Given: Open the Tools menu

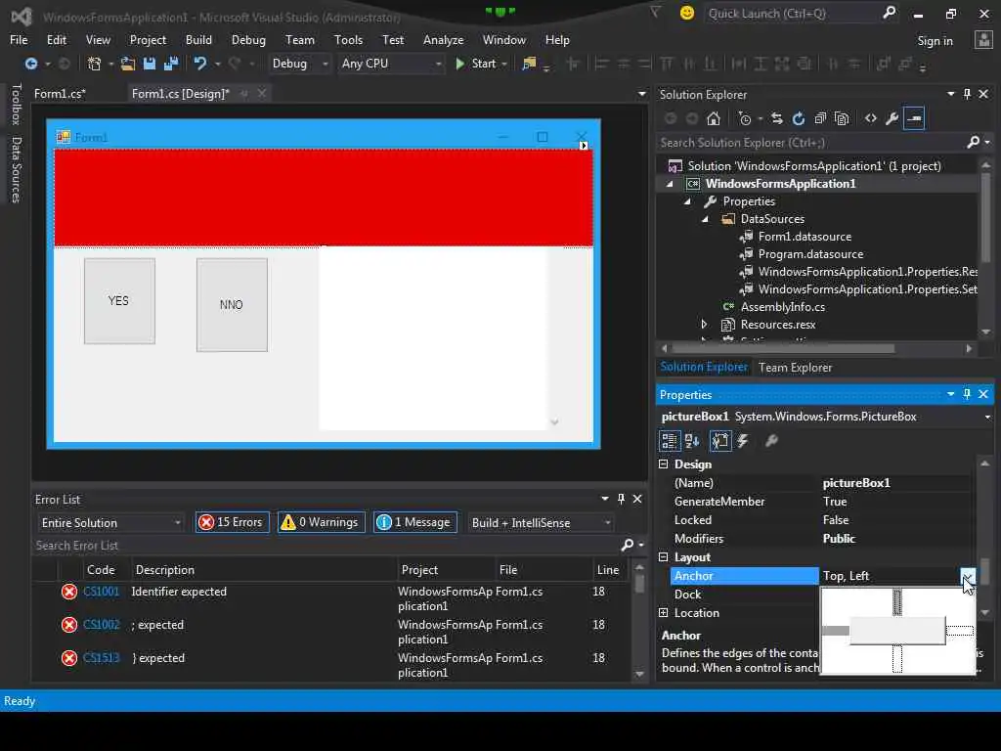Looking at the screenshot, I should [x=348, y=39].
